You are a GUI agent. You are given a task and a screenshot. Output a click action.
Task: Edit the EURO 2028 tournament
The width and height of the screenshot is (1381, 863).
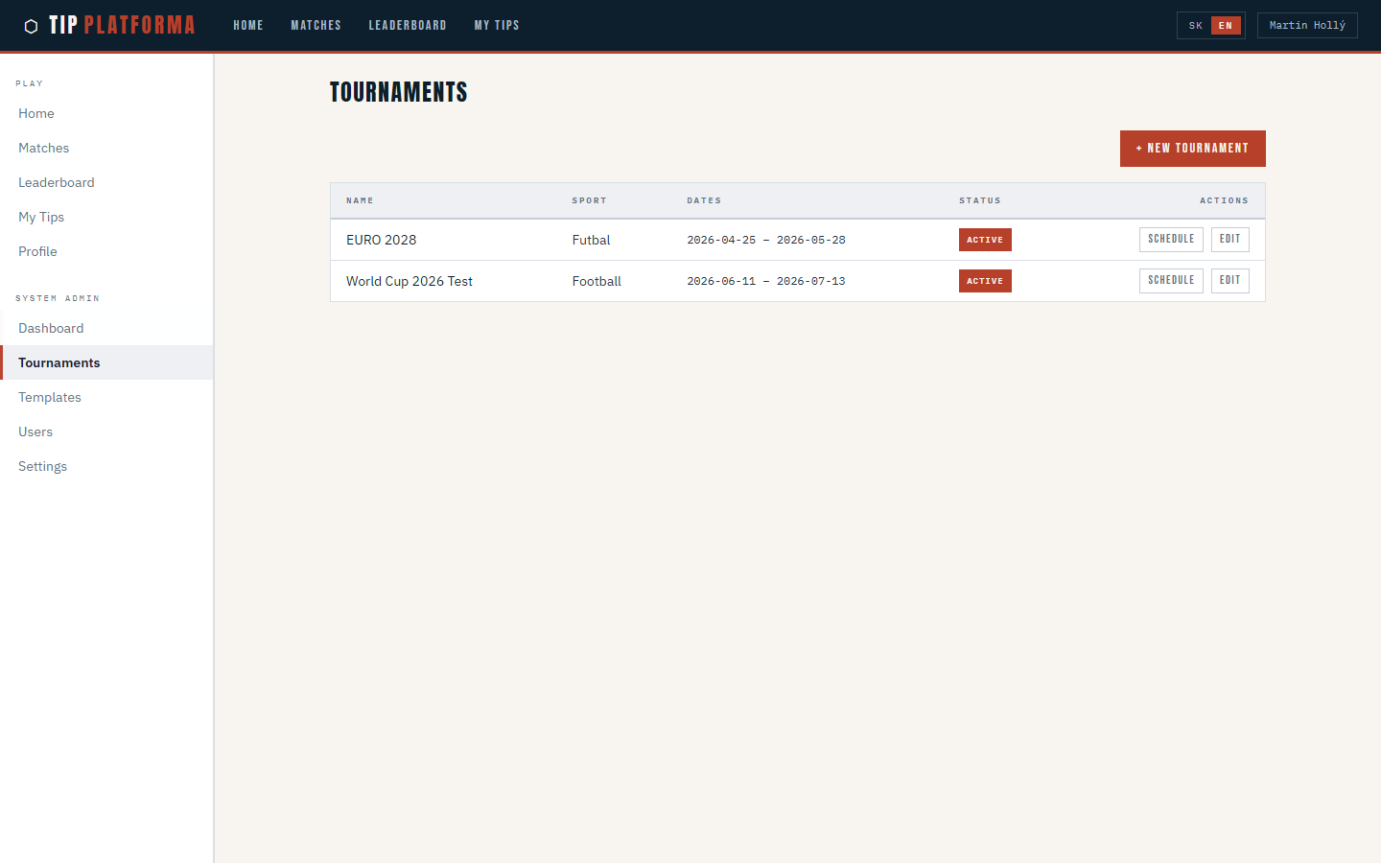point(1229,240)
